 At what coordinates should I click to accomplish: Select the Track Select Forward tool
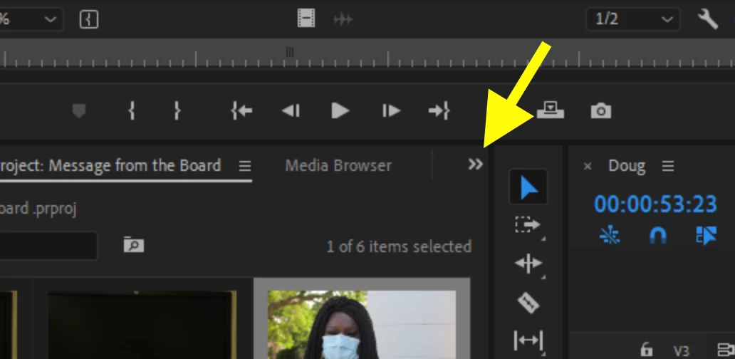point(528,225)
